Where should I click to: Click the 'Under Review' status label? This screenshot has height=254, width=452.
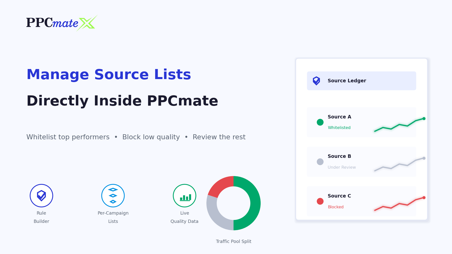[342, 167]
